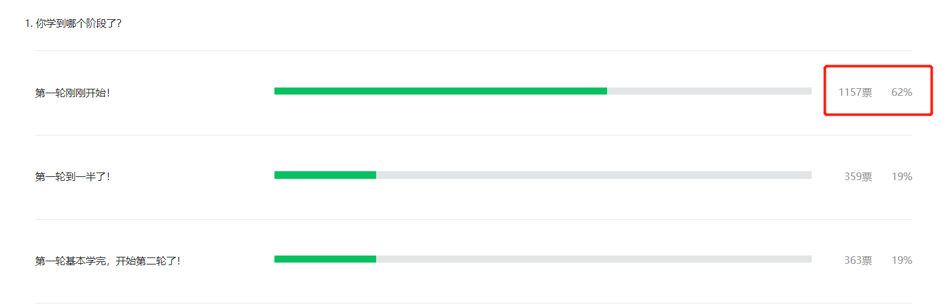Click the poll question title 你学到哪个阶段了

73,24
